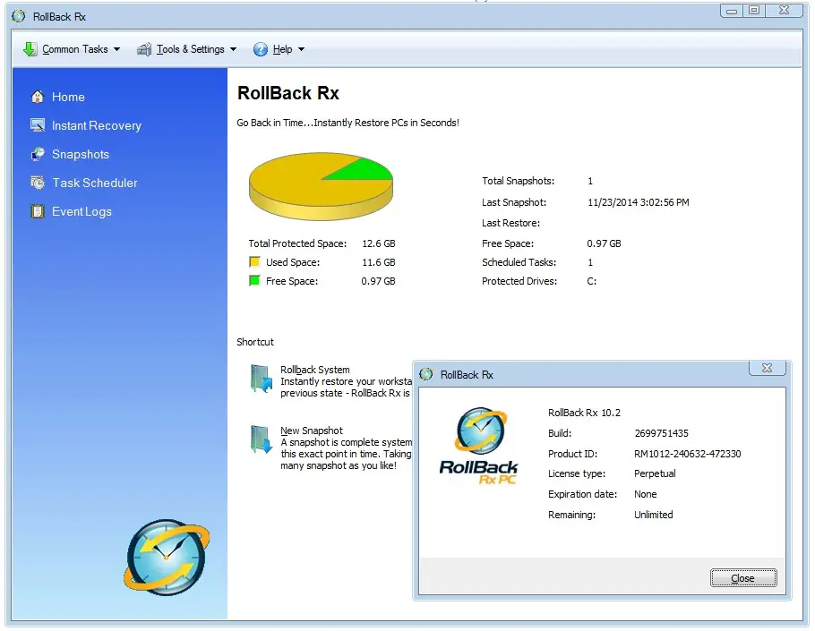This screenshot has width=815, height=631.
Task: Expand the Help dropdown arrow
Action: (x=302, y=49)
